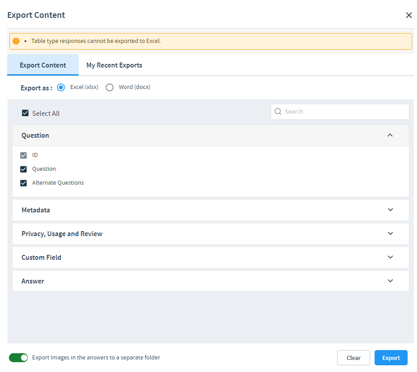Switch to My Recent Exports tab
Image resolution: width=417 pixels, height=372 pixels.
pos(114,65)
